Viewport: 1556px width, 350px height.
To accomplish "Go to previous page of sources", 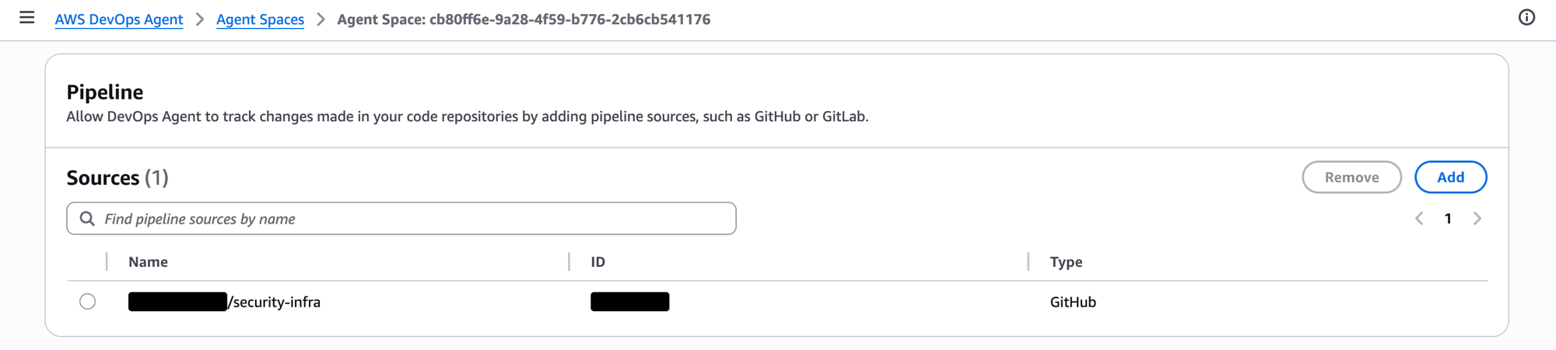I will [1419, 219].
